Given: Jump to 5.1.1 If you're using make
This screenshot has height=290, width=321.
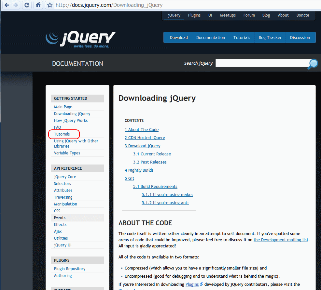Looking at the screenshot, I should [x=167, y=194].
